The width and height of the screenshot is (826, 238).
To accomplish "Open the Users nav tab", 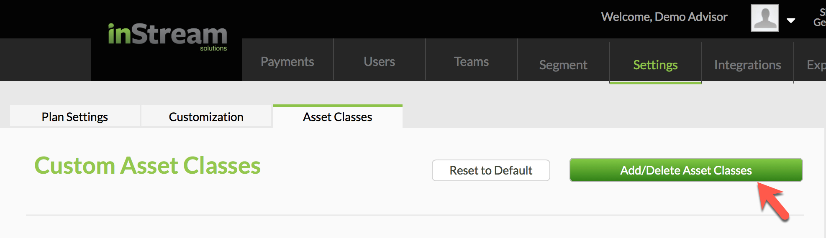I will pos(380,61).
